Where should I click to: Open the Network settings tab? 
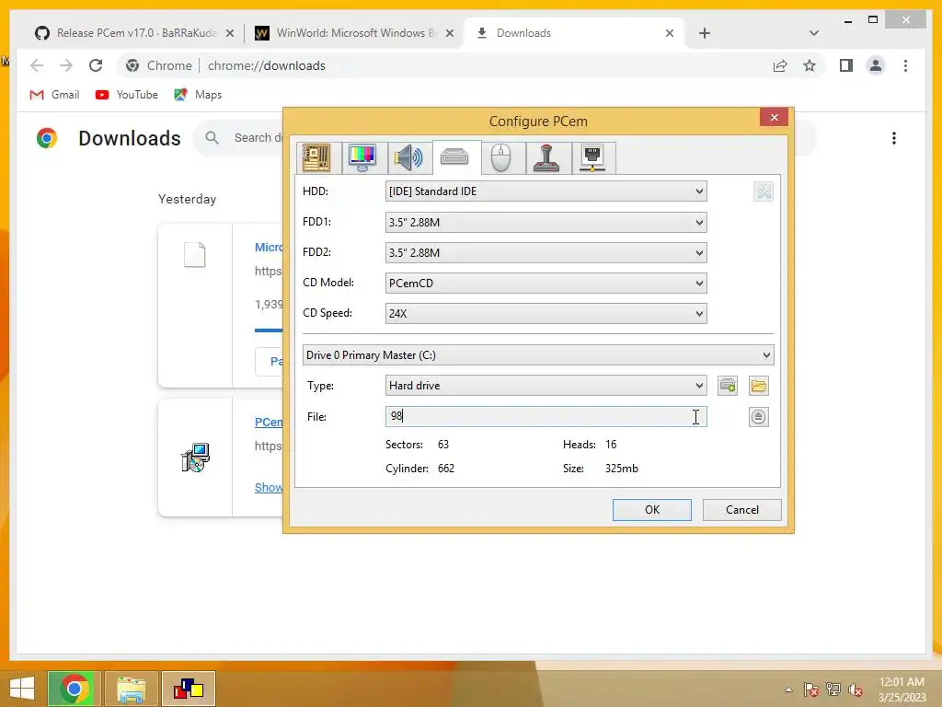click(593, 158)
